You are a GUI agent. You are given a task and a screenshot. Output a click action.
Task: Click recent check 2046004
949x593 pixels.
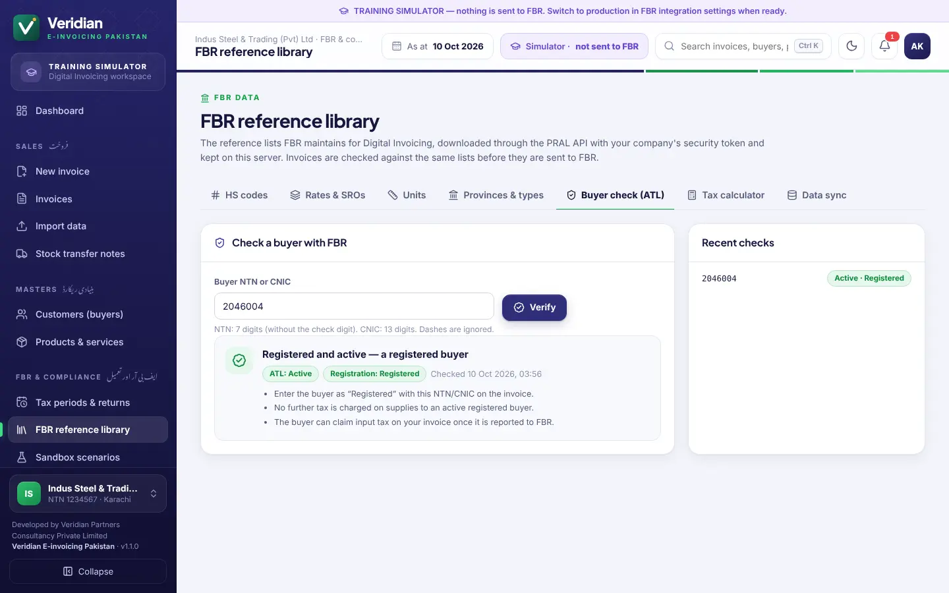tap(719, 279)
